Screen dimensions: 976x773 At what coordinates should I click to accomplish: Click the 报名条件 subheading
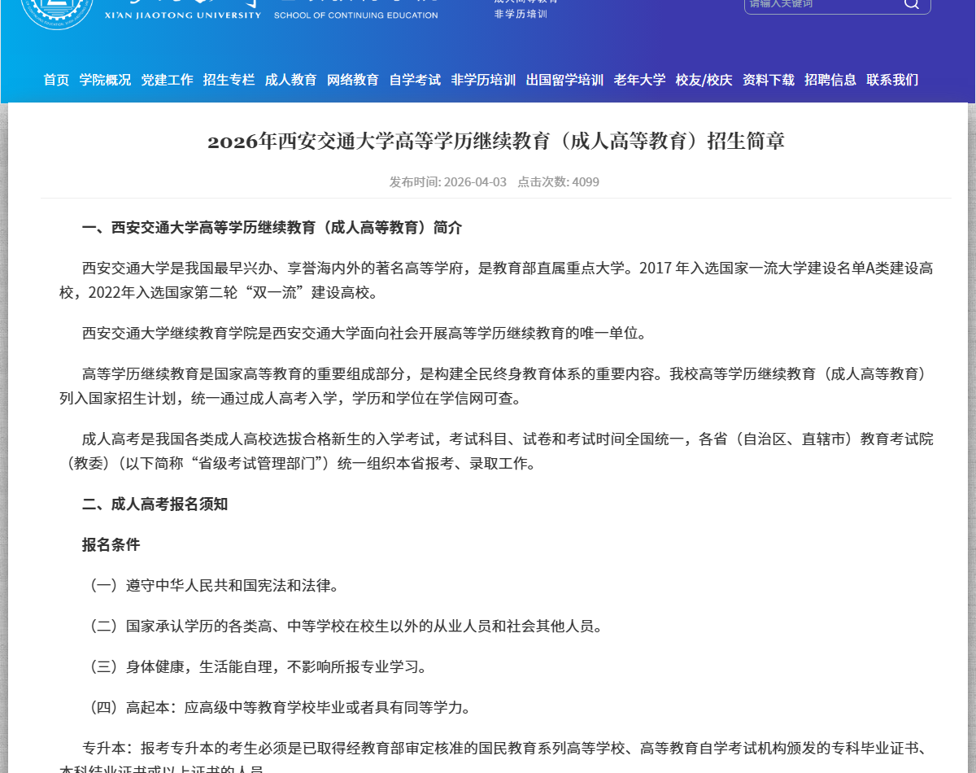[x=111, y=545]
